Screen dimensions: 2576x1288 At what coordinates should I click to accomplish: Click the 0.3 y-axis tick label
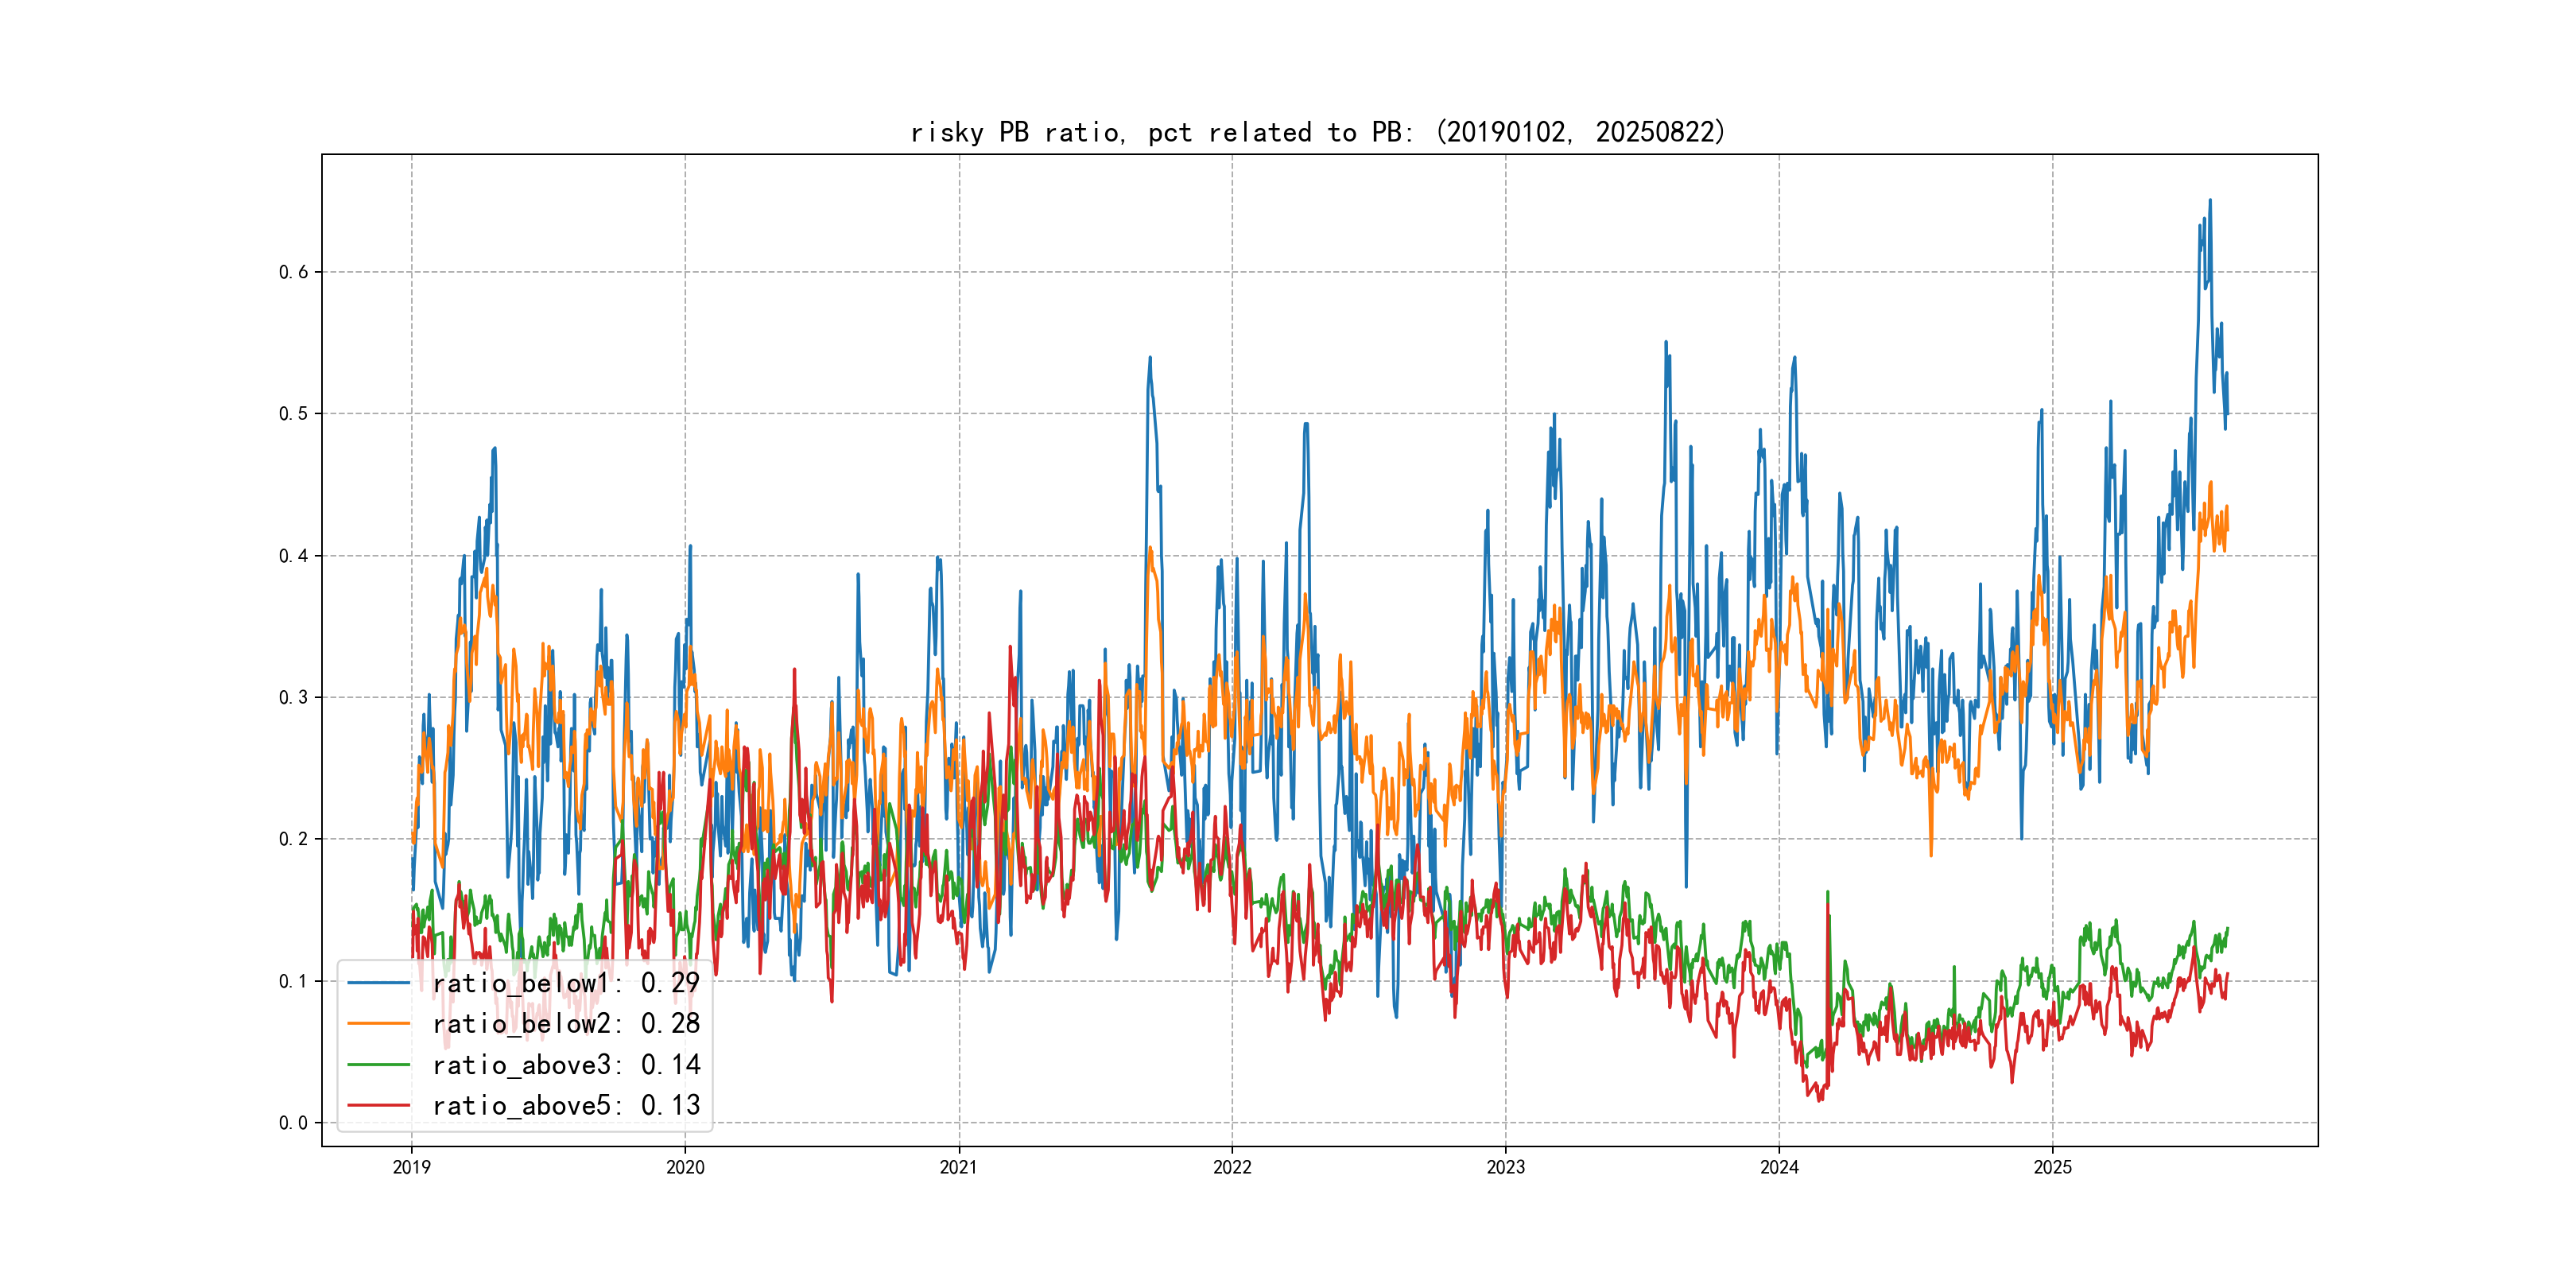pyautogui.click(x=293, y=697)
